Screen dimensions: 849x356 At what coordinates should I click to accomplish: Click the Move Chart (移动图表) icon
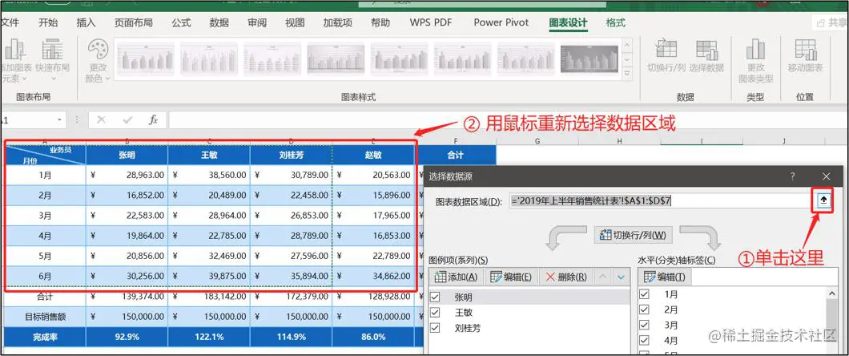point(805,50)
